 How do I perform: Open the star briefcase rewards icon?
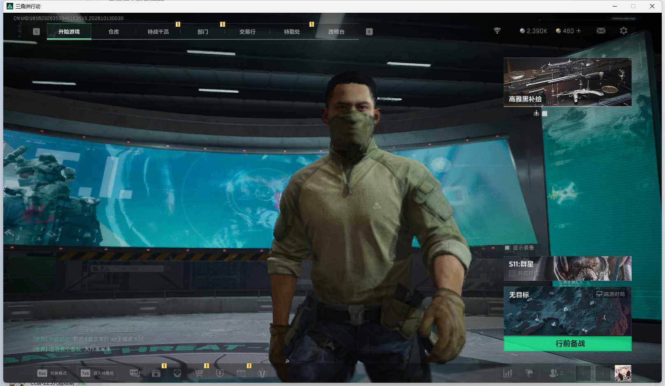156,373
